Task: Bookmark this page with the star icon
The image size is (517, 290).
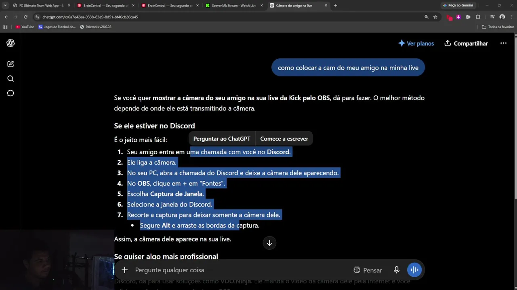Action: click(435, 17)
